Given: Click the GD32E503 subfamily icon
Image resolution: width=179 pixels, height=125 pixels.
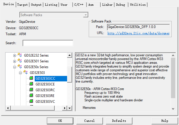Looking at the screenshot, I should point(25,72).
